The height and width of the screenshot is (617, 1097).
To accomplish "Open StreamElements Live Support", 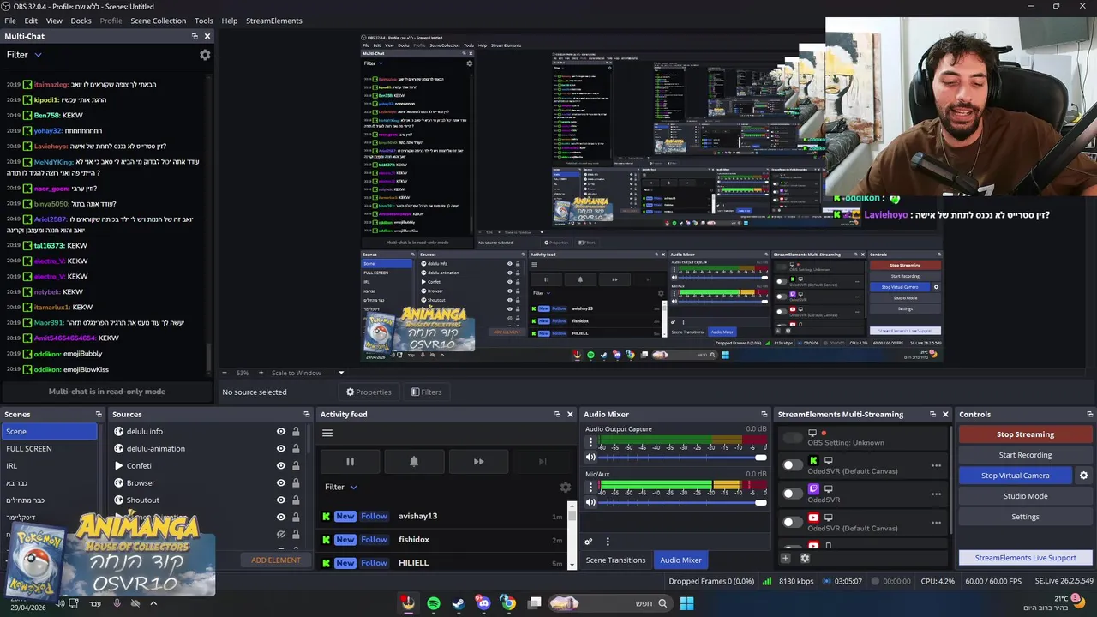I will pos(1025,558).
